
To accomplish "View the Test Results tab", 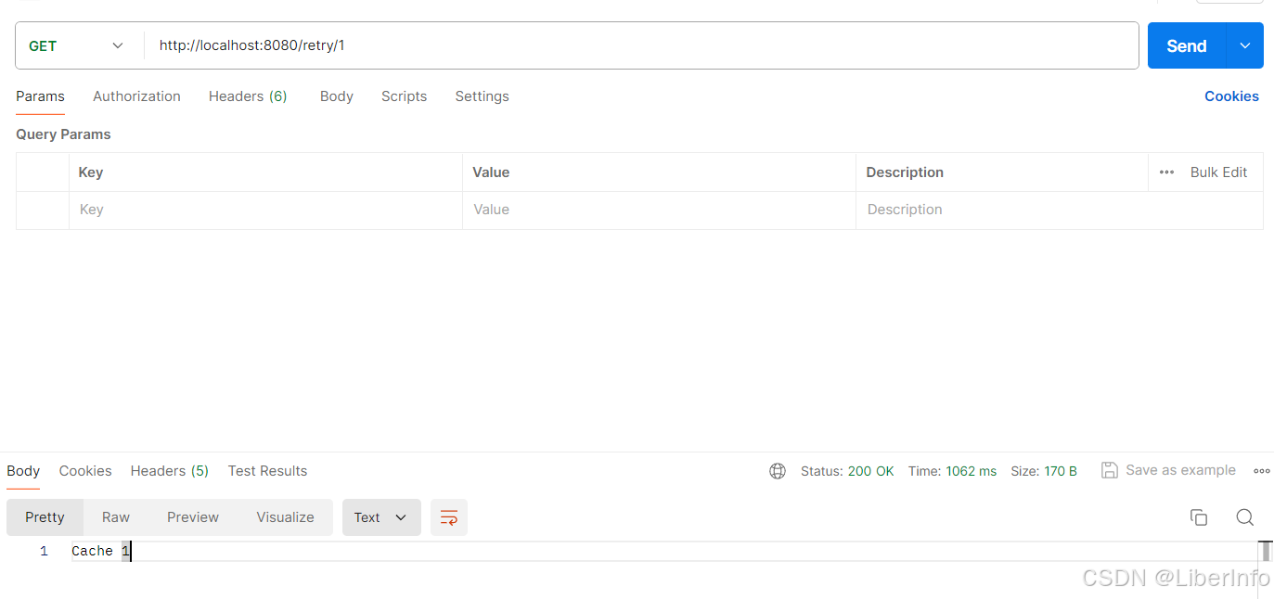I will tap(267, 471).
